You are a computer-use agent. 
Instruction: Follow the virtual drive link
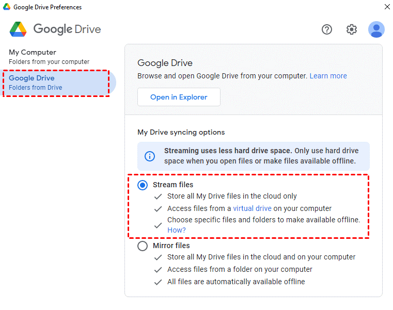pyautogui.click(x=252, y=208)
